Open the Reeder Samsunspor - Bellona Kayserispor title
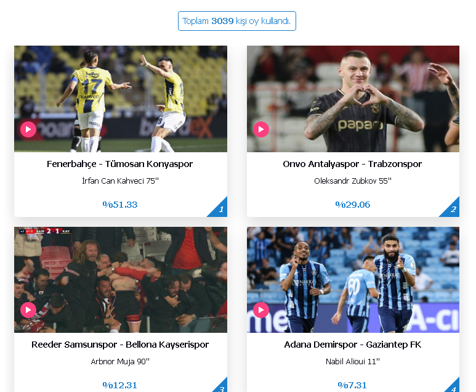 120,345
